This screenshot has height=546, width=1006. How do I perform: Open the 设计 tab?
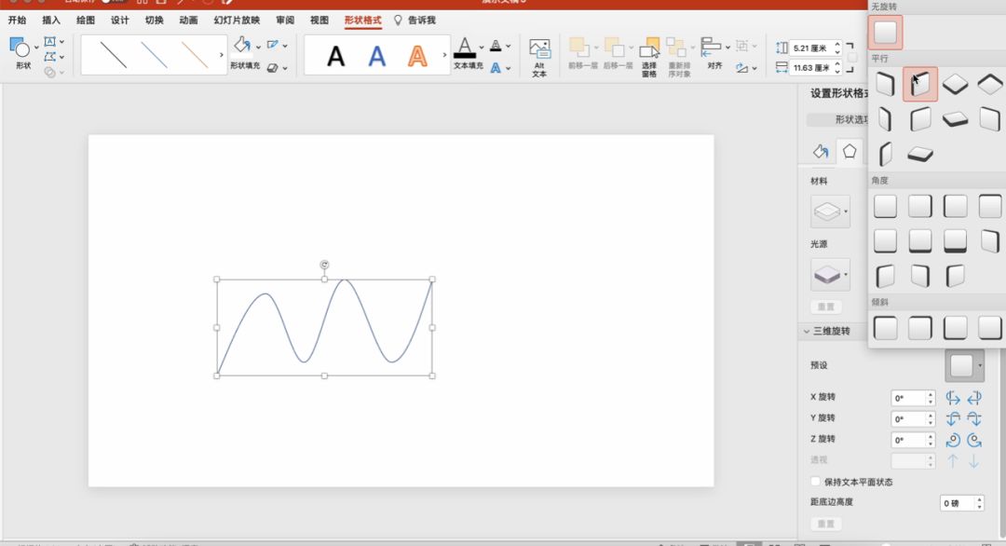[x=120, y=20]
